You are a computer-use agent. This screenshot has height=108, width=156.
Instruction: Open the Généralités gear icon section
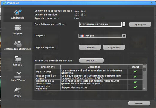(x=18, y=13)
